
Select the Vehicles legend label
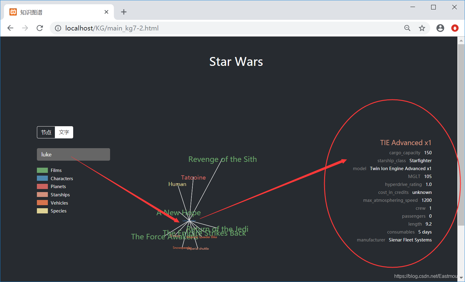pos(59,203)
